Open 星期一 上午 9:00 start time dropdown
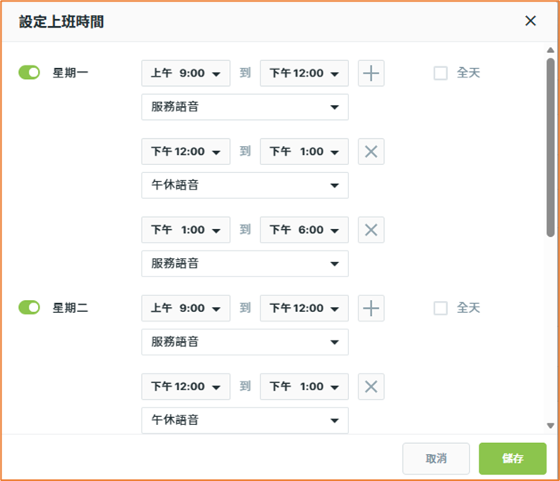The image size is (560, 481). tap(186, 73)
